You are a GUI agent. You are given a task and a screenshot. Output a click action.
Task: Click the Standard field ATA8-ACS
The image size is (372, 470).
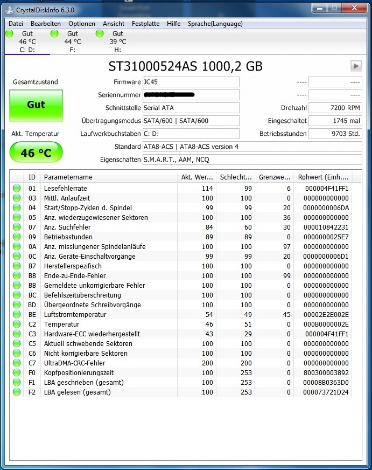pos(252,147)
